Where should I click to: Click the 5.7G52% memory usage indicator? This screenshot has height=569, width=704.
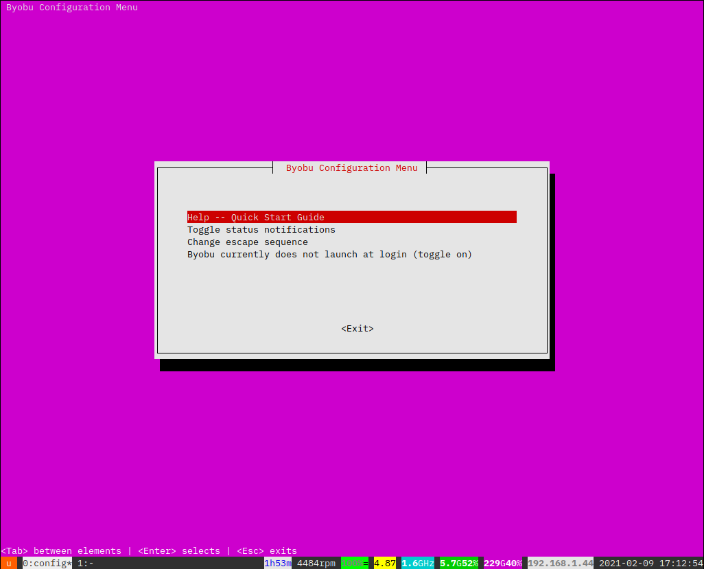point(459,563)
